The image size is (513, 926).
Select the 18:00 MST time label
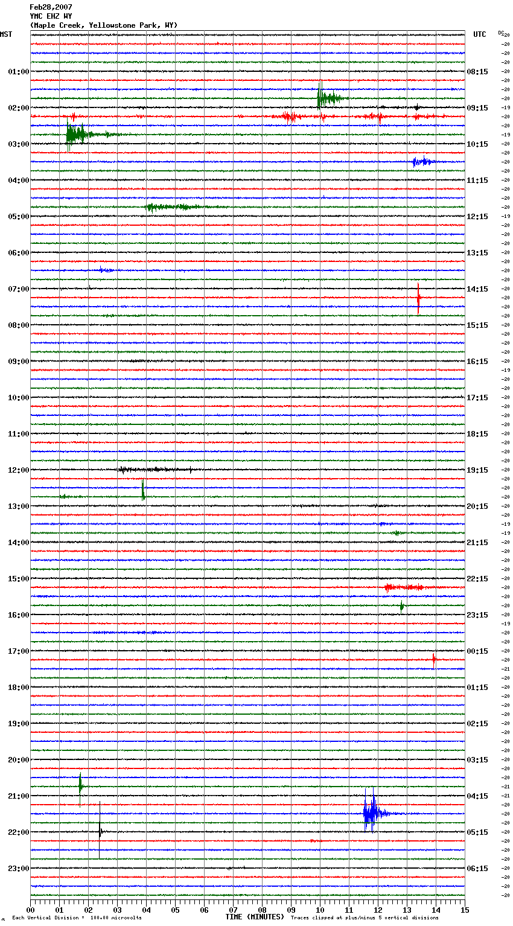19,688
